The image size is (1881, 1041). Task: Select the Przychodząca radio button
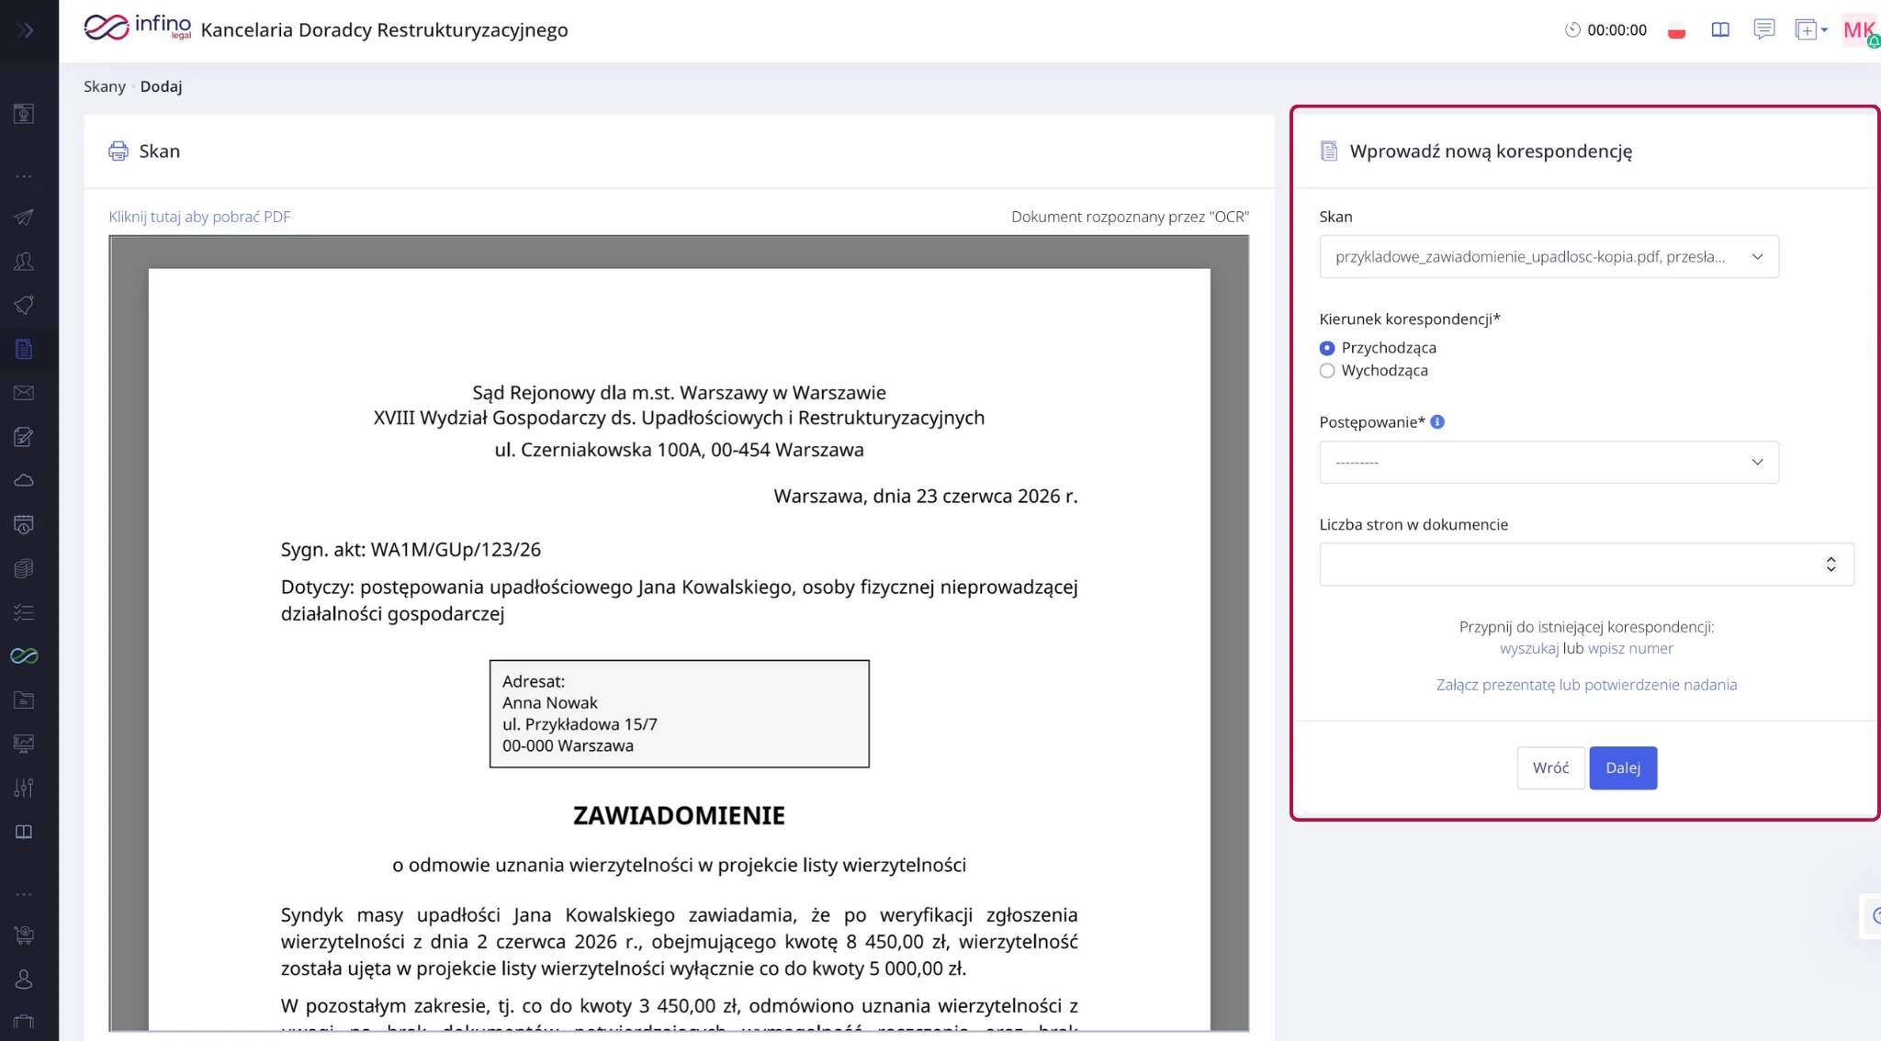(1327, 348)
